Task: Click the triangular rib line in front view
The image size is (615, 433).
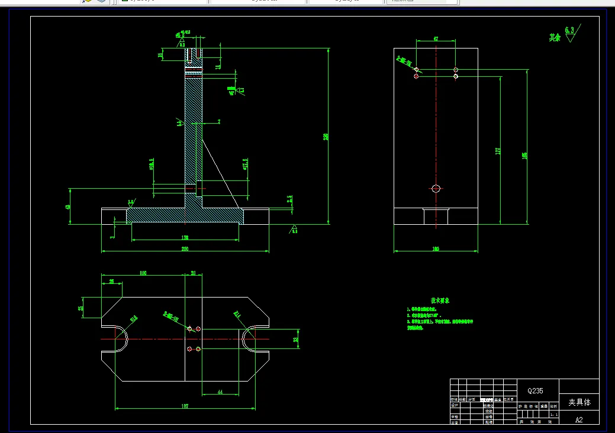Action: coord(220,174)
